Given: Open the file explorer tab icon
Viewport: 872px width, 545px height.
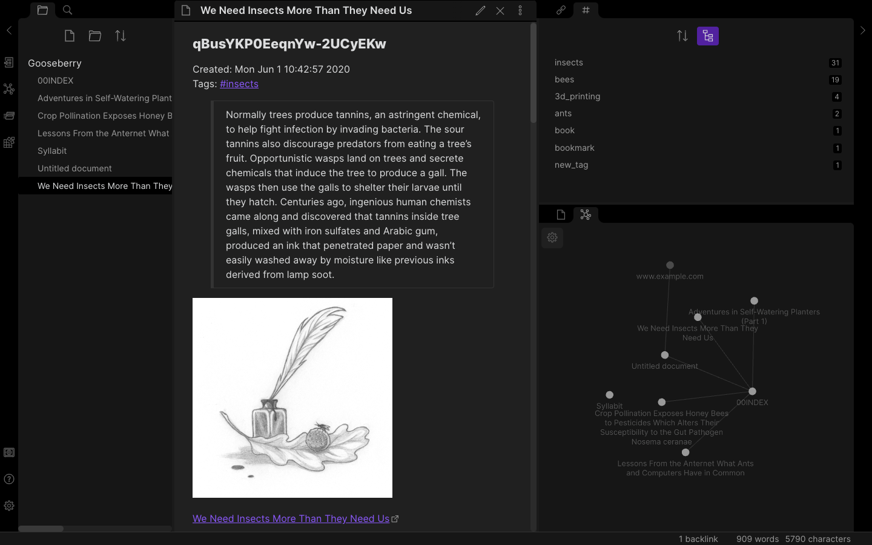Looking at the screenshot, I should [x=42, y=10].
